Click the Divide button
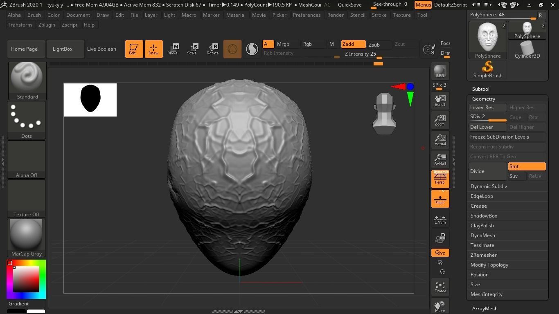Image resolution: width=559 pixels, height=314 pixels. [x=487, y=171]
